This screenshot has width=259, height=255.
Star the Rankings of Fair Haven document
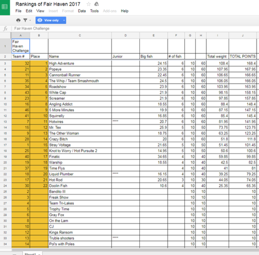coord(89,4)
